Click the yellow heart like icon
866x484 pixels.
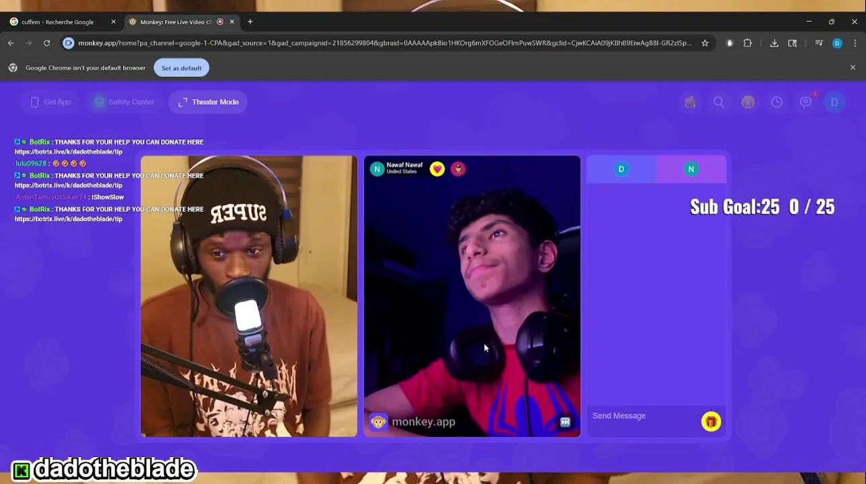coord(437,169)
